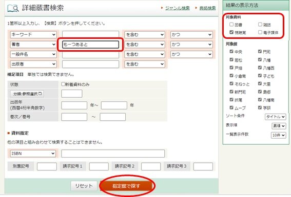The height and width of the screenshot is (197, 291).
Task: Uncheck the 大里 library checkbox
Action: [260, 83]
